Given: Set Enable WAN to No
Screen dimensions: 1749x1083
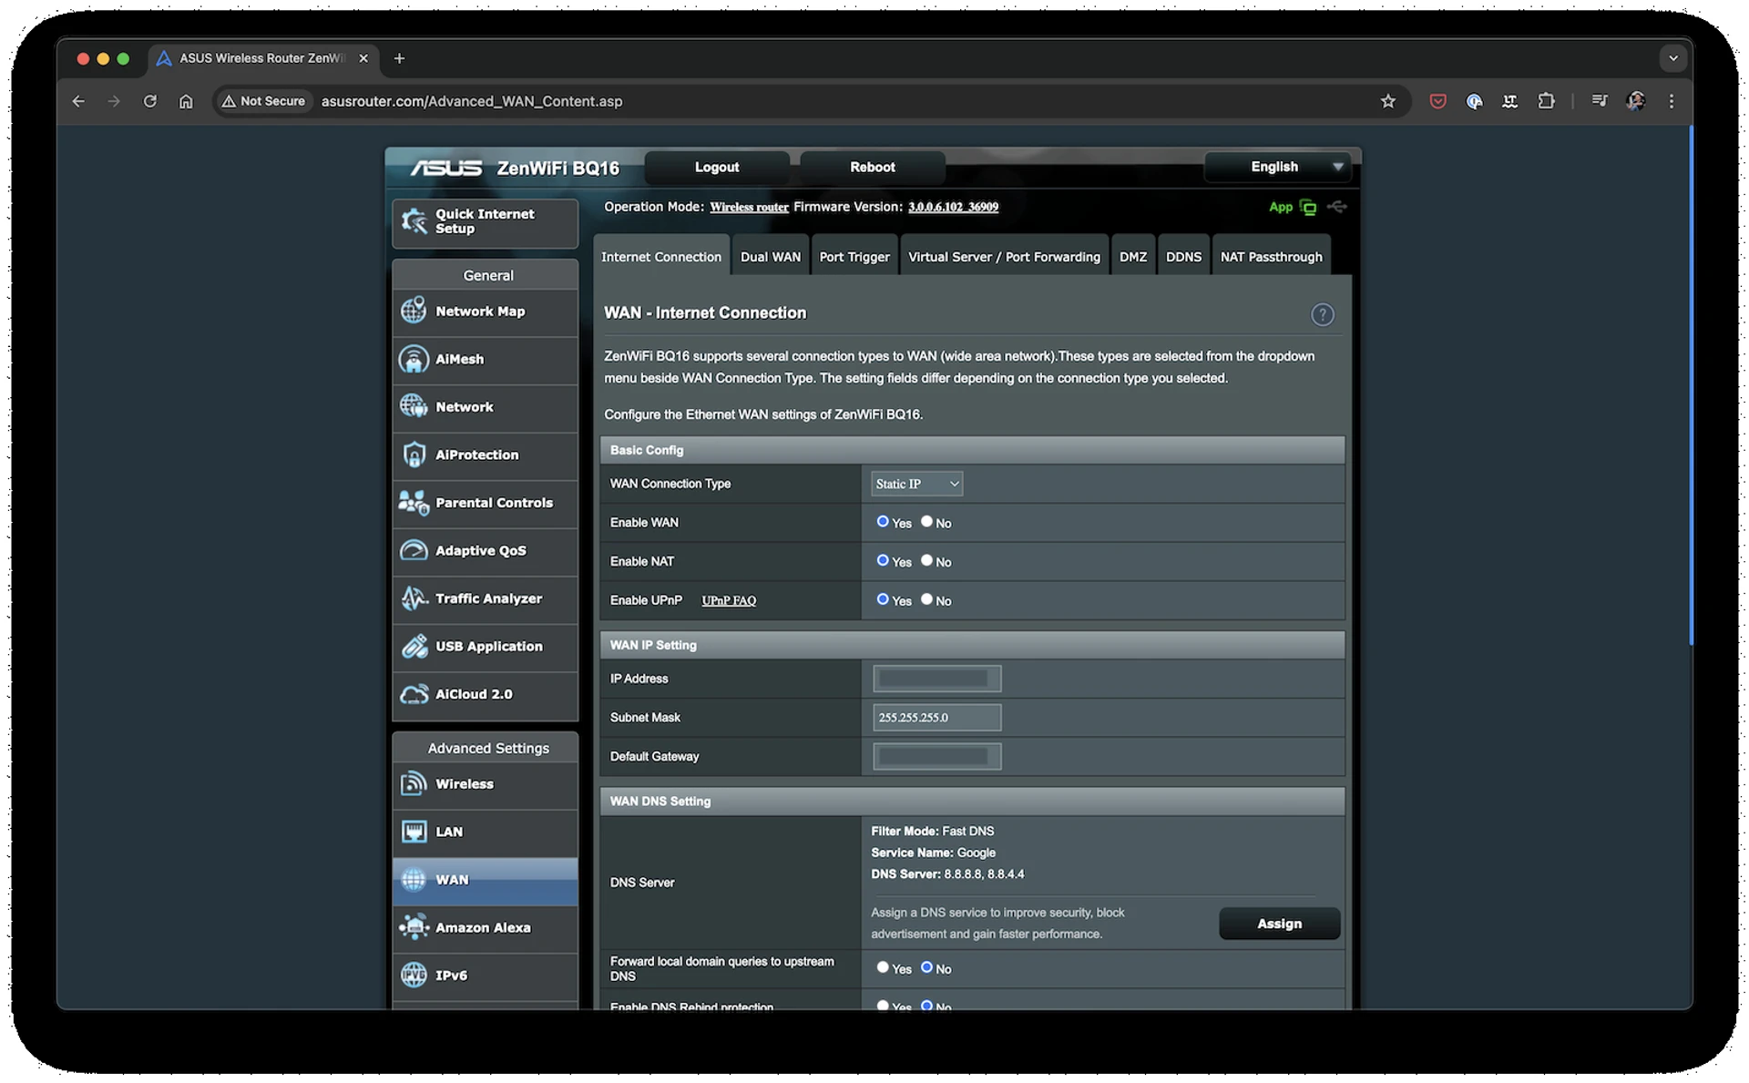Looking at the screenshot, I should pyautogui.click(x=926, y=522).
